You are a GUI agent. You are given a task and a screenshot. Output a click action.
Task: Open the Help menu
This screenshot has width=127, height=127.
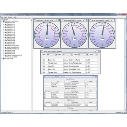[15, 17]
